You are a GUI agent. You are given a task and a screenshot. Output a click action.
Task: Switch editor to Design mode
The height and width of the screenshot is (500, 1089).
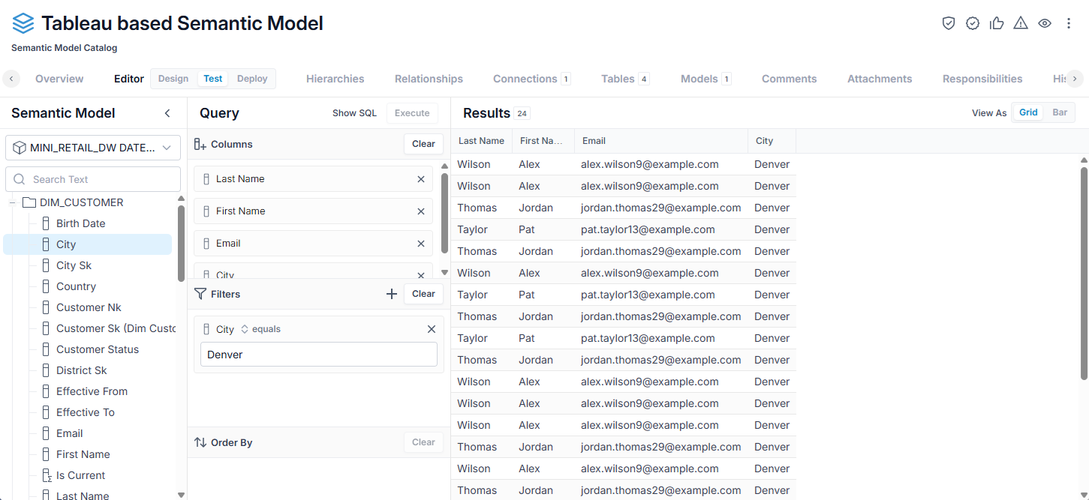pos(173,79)
